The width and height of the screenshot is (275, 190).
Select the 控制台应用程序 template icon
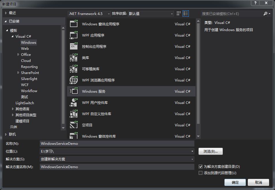pos(74,46)
